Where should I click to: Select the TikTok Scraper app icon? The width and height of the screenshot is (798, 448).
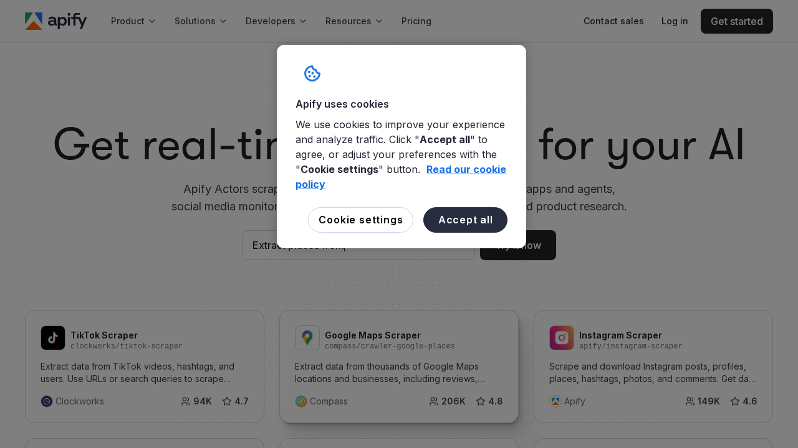[x=53, y=338]
